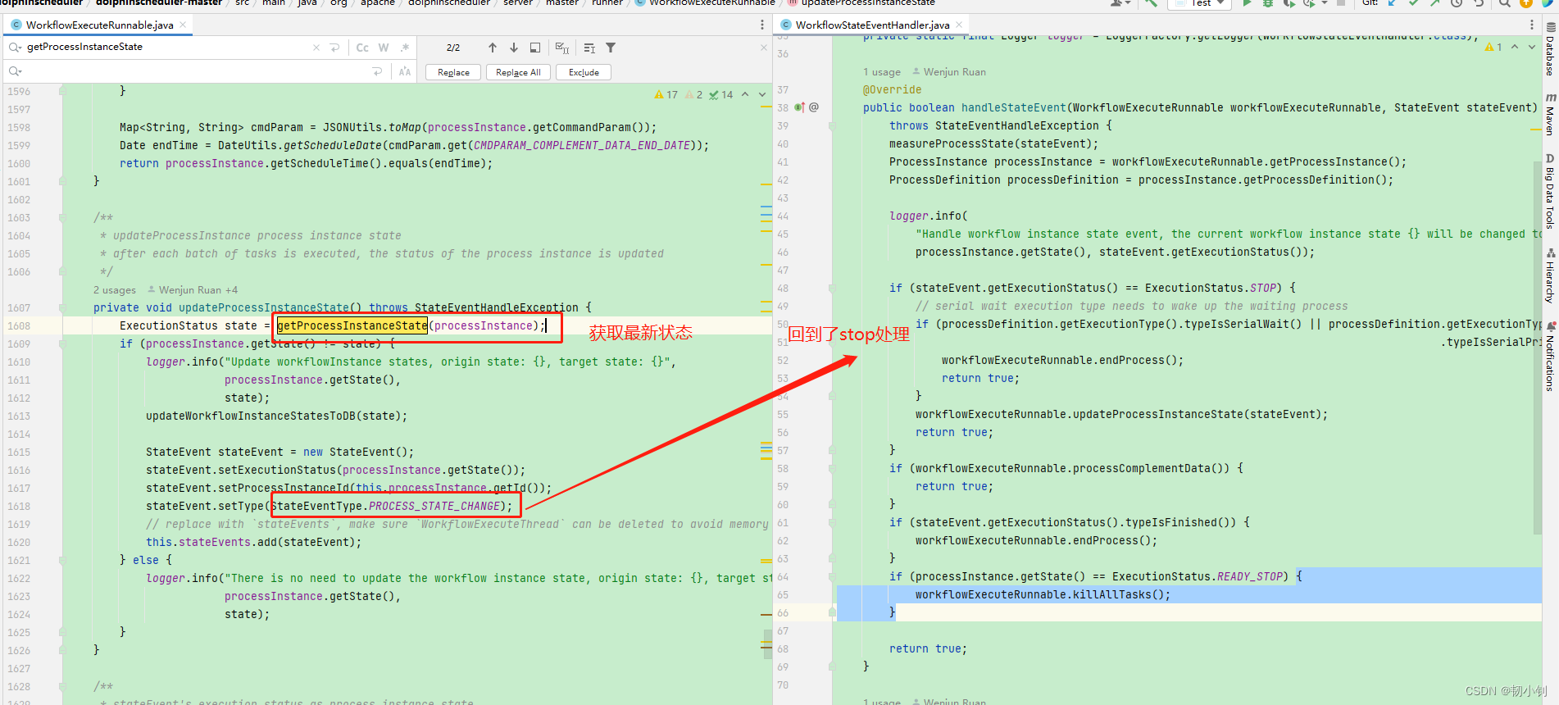This screenshot has height=705, width=1559.
Task: Click Exclude button
Action: point(584,72)
